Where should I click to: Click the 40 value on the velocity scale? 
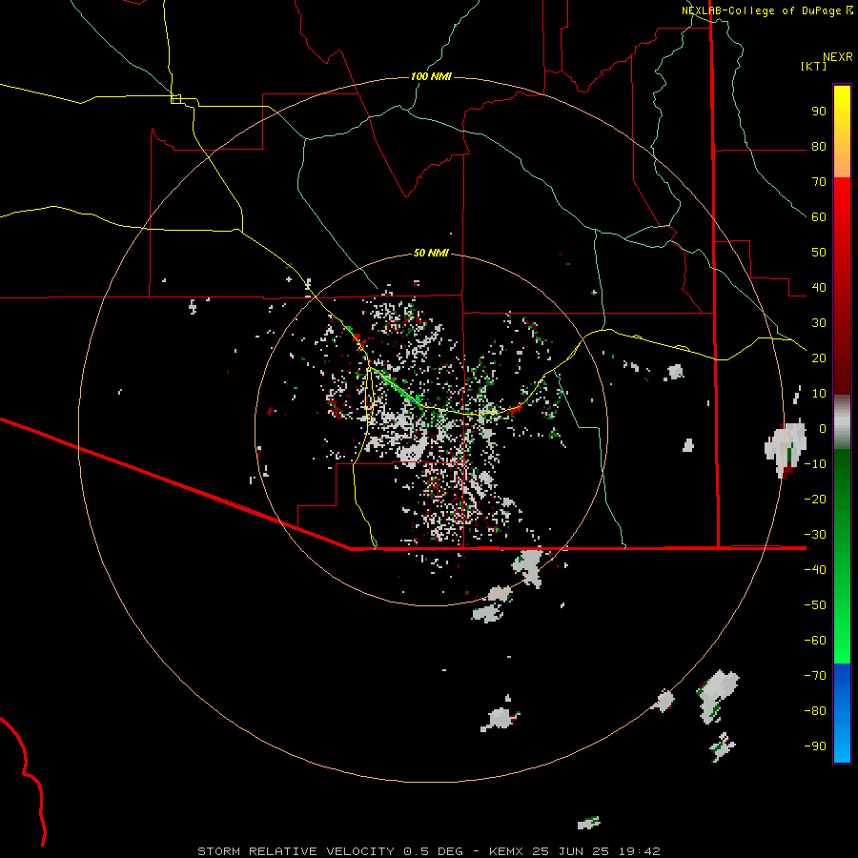tap(819, 287)
